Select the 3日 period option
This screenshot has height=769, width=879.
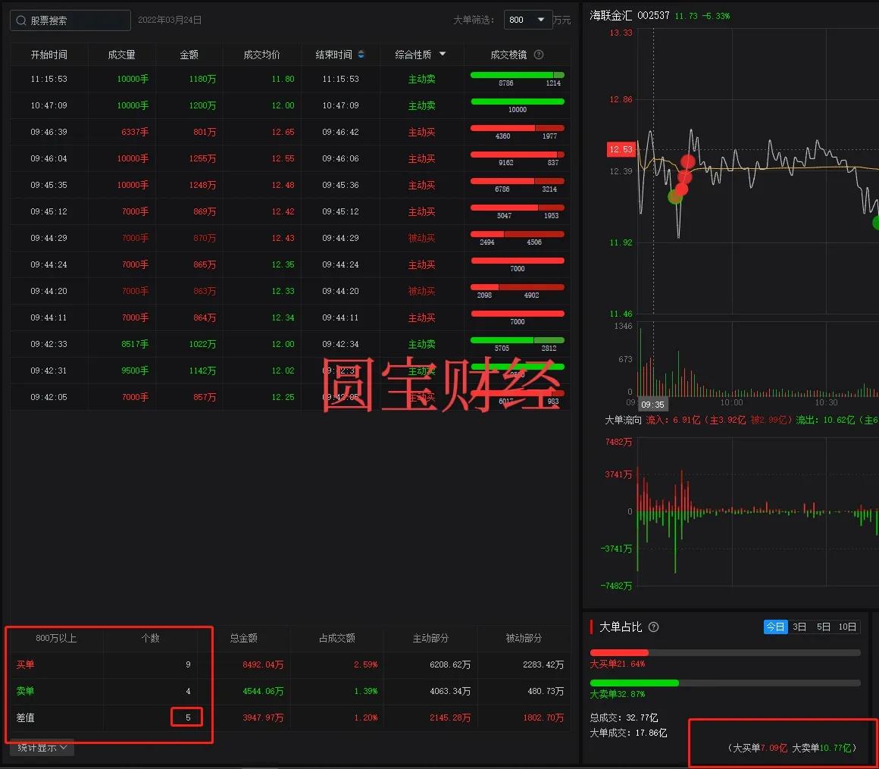click(x=799, y=627)
